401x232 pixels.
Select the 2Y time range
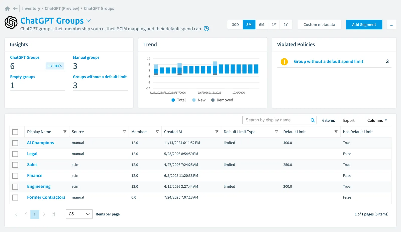point(286,25)
